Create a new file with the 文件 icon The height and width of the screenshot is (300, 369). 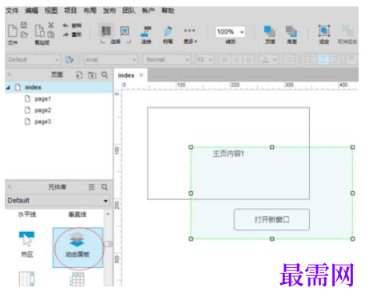tap(13, 30)
